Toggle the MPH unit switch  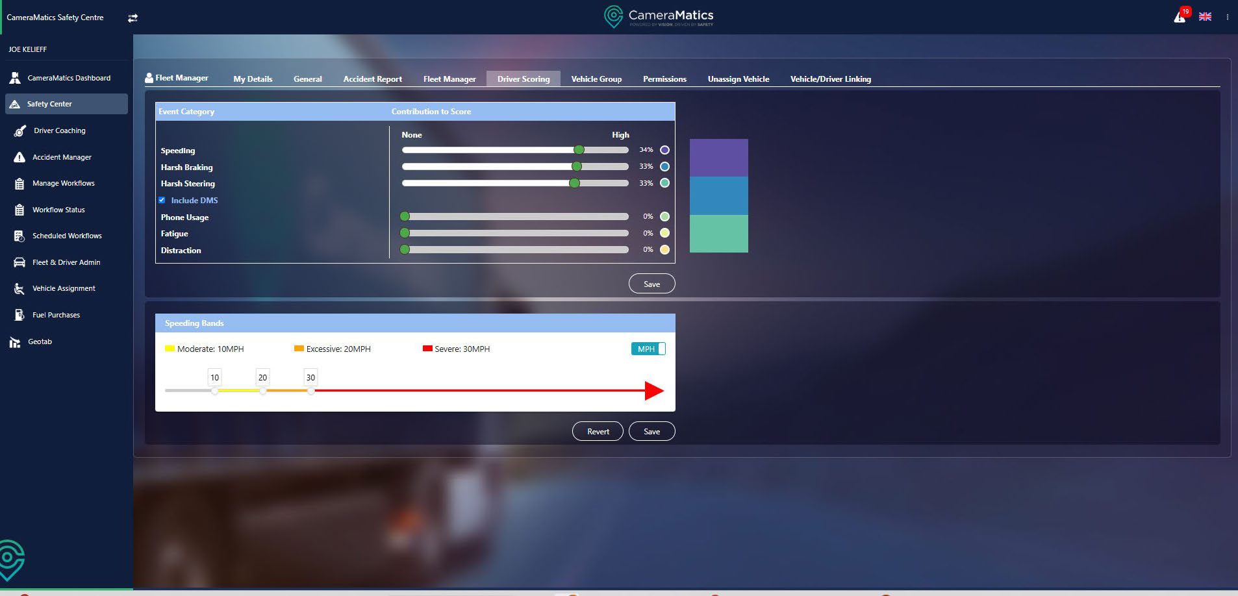point(648,349)
